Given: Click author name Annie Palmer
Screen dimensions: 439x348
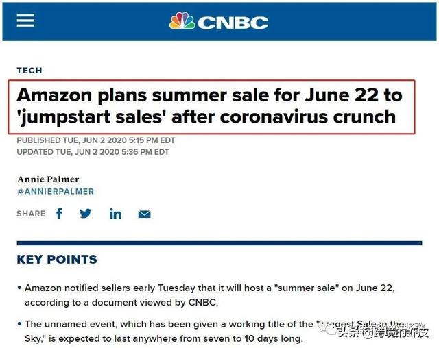Looking at the screenshot, I should tap(48, 179).
